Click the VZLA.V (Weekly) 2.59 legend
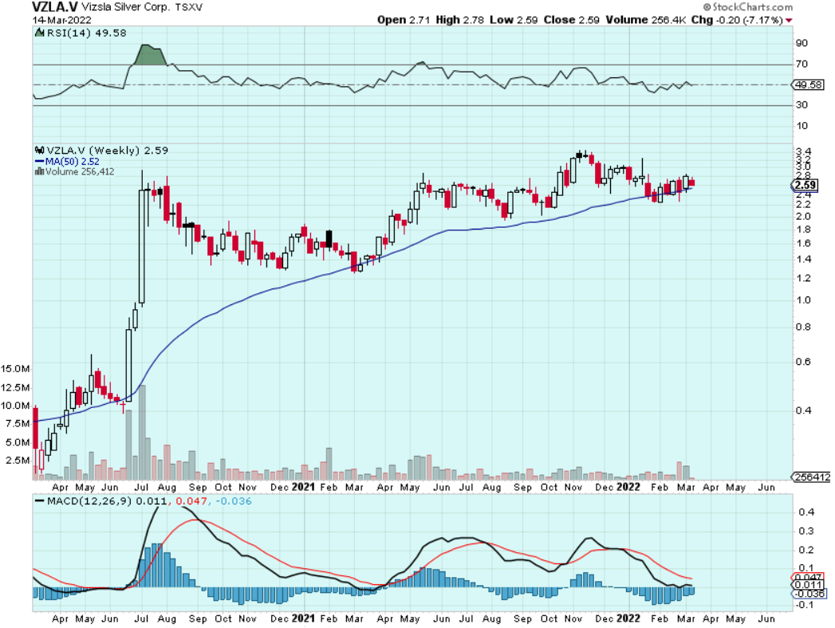 pyautogui.click(x=108, y=151)
